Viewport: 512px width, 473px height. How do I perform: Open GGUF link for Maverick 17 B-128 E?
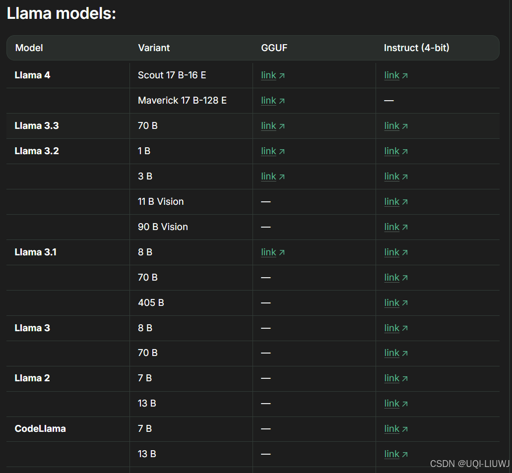coord(273,101)
